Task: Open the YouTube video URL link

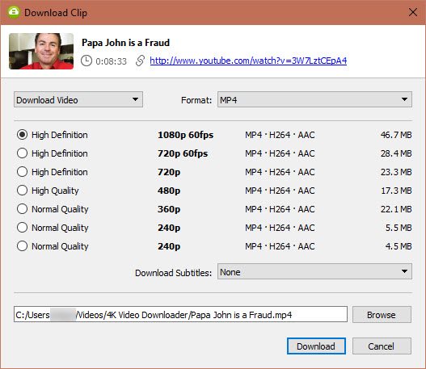Action: coord(248,61)
